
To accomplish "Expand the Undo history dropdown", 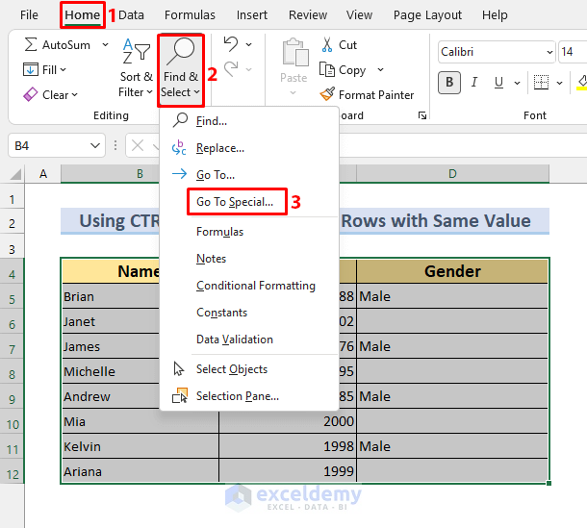I will pyautogui.click(x=249, y=44).
